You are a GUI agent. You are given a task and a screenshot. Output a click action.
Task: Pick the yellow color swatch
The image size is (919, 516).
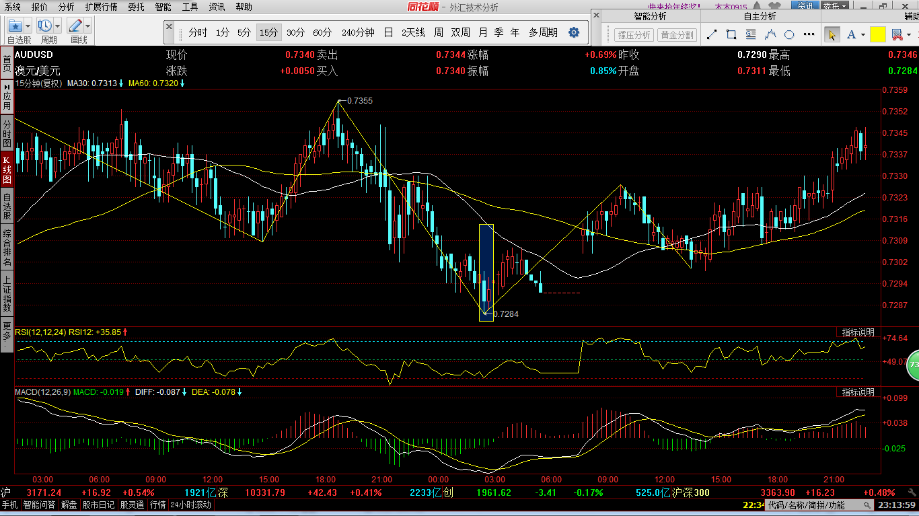click(877, 34)
